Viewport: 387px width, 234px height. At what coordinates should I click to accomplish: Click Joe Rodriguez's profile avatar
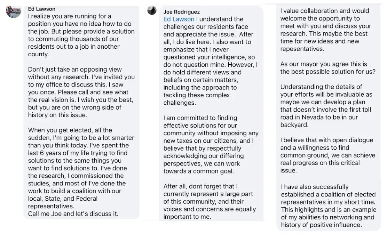point(152,10)
